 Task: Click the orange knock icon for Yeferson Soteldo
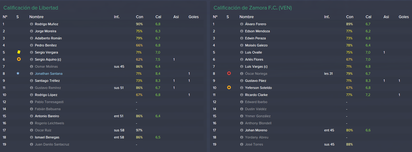[x=229, y=87]
